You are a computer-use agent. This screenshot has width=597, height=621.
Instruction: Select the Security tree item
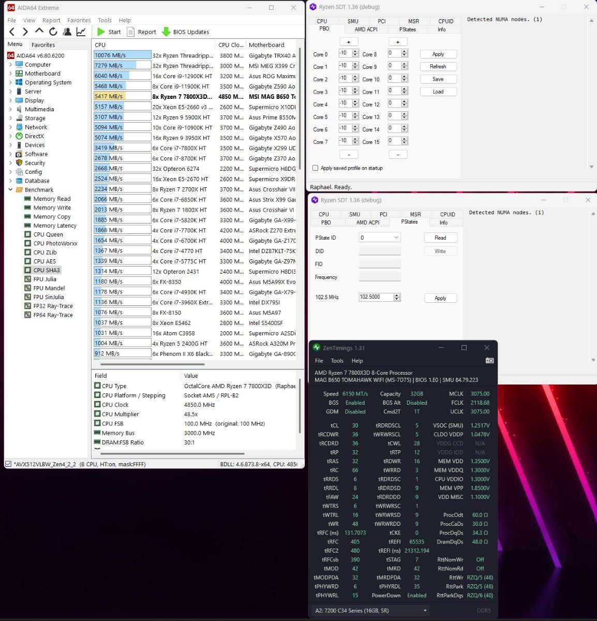(x=35, y=163)
